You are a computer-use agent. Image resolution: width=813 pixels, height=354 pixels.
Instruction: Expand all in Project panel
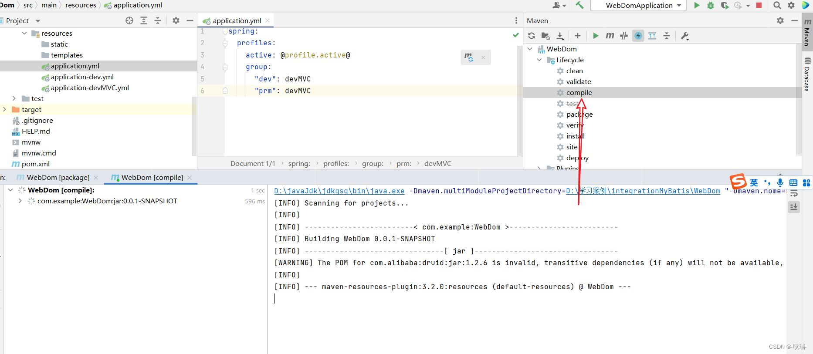144,20
